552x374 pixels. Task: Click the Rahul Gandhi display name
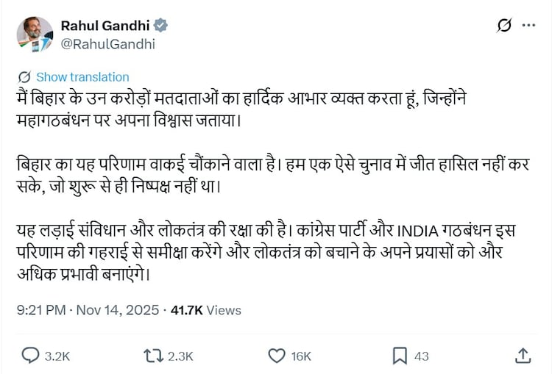pos(106,25)
